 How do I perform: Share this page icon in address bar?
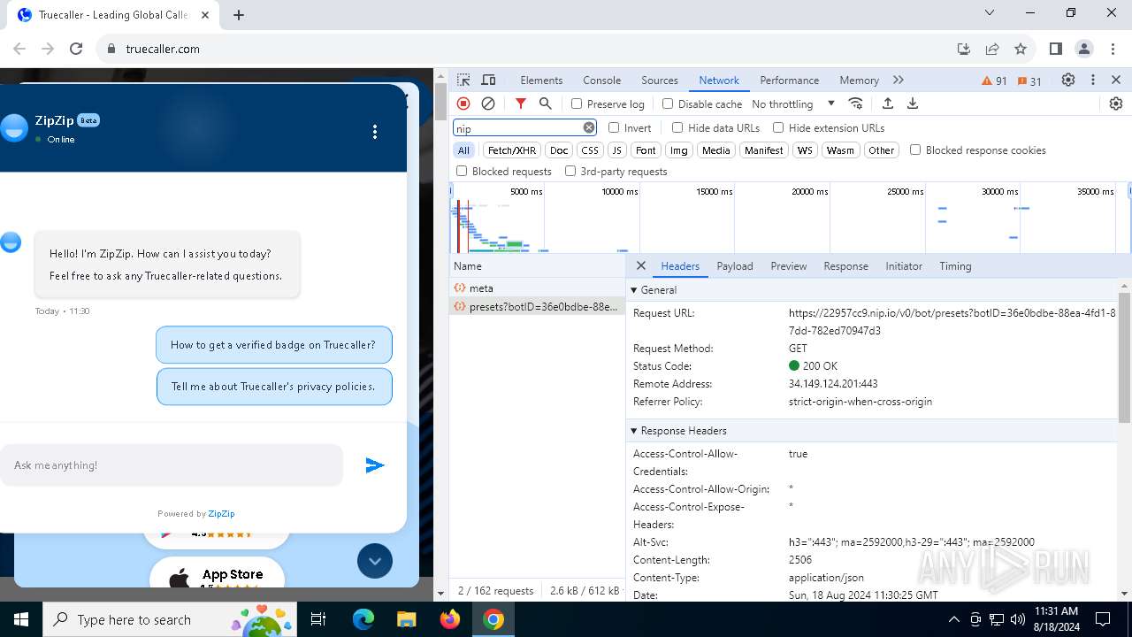point(992,49)
